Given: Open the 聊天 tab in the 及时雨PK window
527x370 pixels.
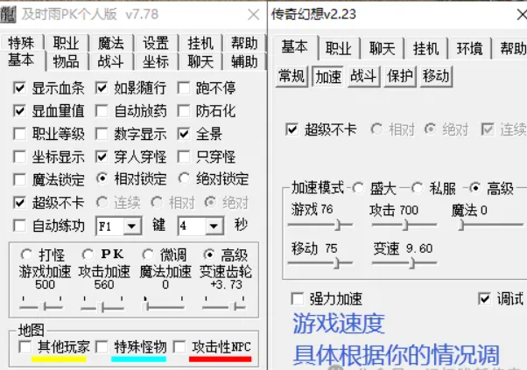Looking at the screenshot, I should [200, 62].
